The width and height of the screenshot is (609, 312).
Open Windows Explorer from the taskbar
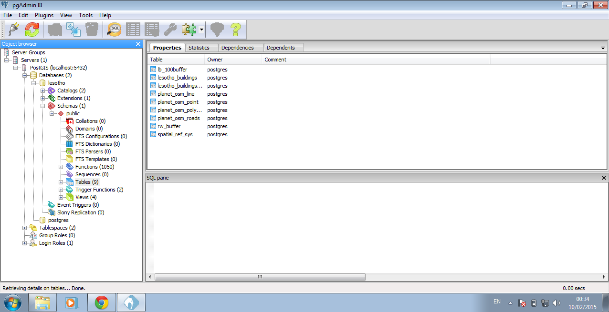42,302
